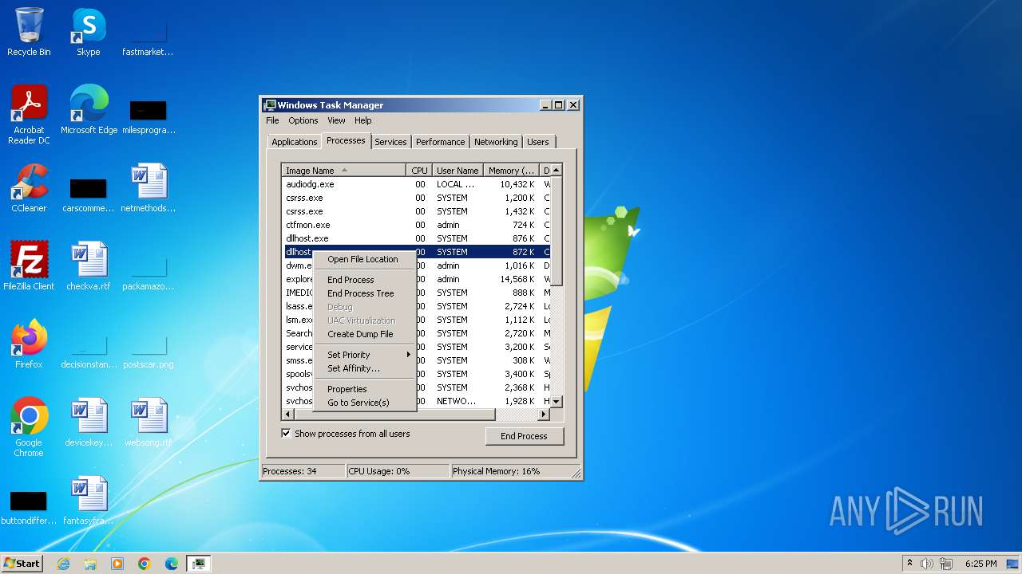This screenshot has width=1022, height=574.
Task: Launch FileZilla Client from desktop
Action: click(x=29, y=266)
